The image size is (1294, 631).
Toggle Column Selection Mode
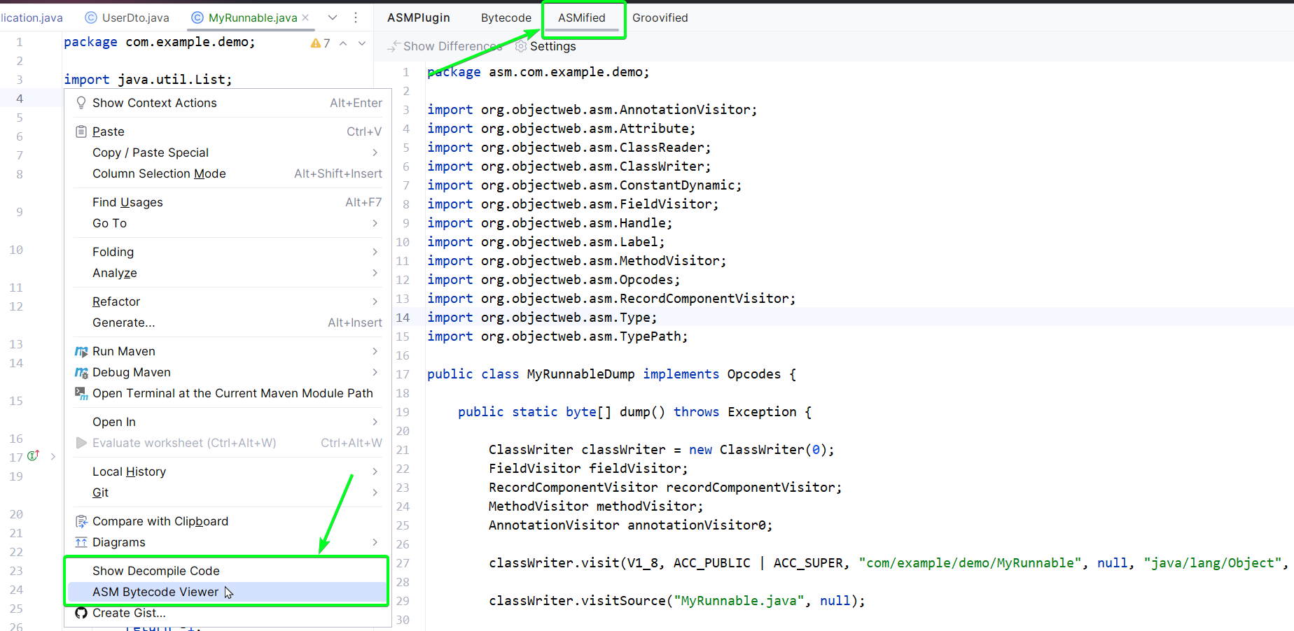coord(159,173)
